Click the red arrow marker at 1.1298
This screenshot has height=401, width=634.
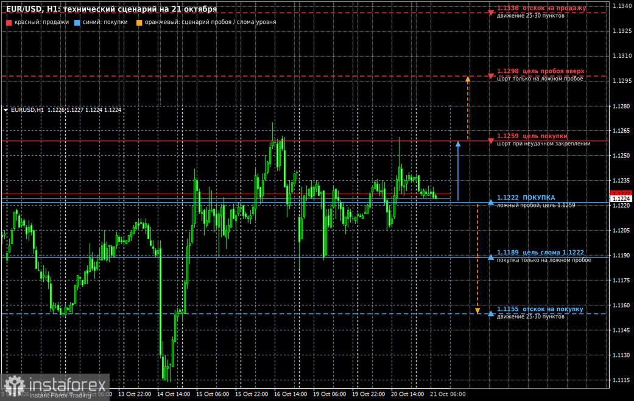(x=491, y=76)
